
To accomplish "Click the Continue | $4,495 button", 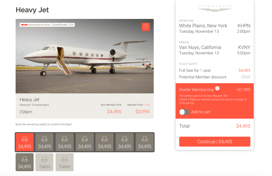I will 214,141.
